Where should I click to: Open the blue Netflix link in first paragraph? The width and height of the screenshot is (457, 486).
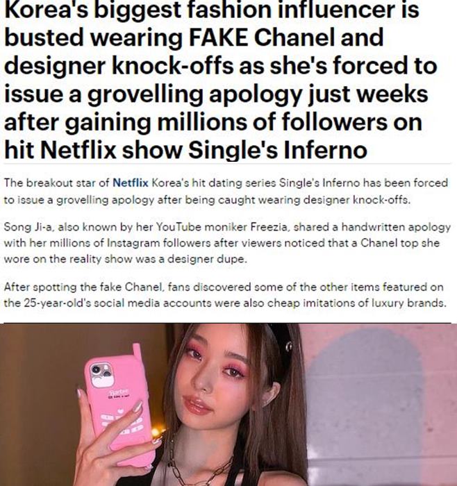tap(131, 183)
